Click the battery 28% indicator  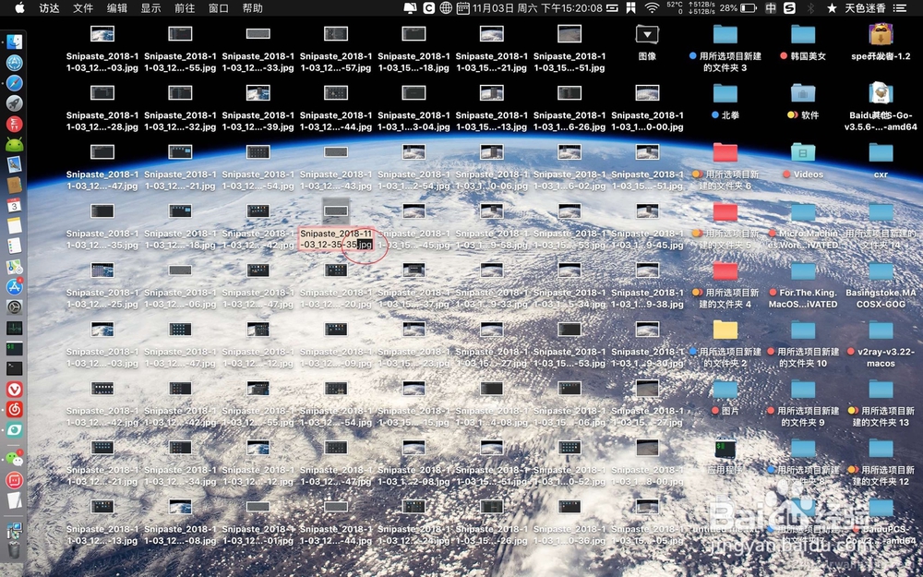tap(738, 7)
